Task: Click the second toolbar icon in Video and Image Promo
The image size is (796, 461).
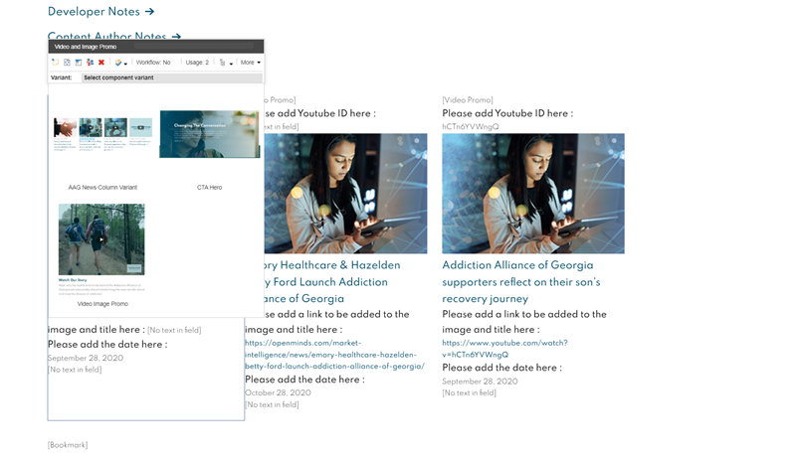Action: tap(67, 63)
